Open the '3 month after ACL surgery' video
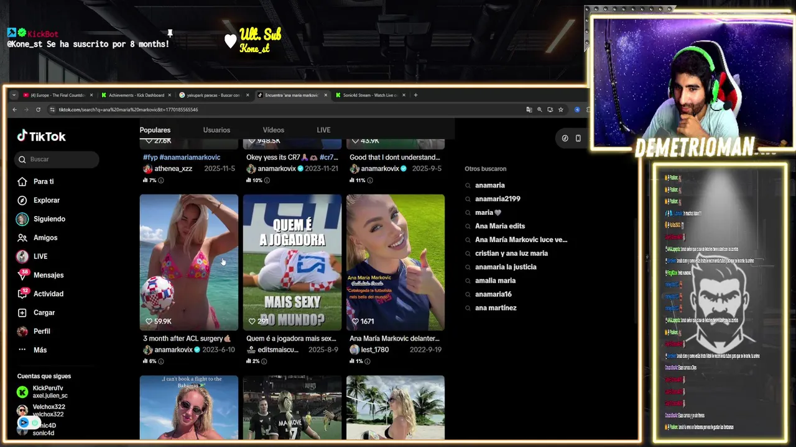Image resolution: width=796 pixels, height=447 pixels. tap(188, 262)
